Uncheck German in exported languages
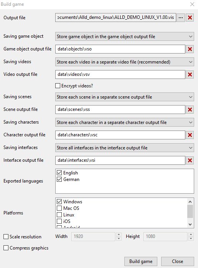The height and width of the screenshot is (268, 198). pos(59,179)
